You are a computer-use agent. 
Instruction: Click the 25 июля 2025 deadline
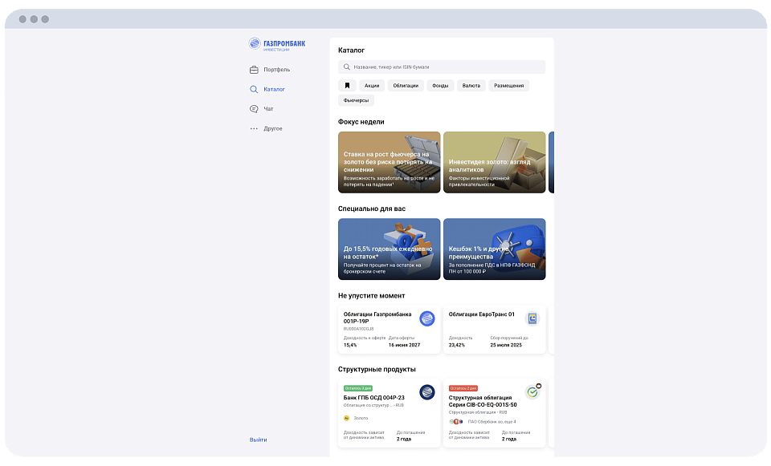(506, 345)
